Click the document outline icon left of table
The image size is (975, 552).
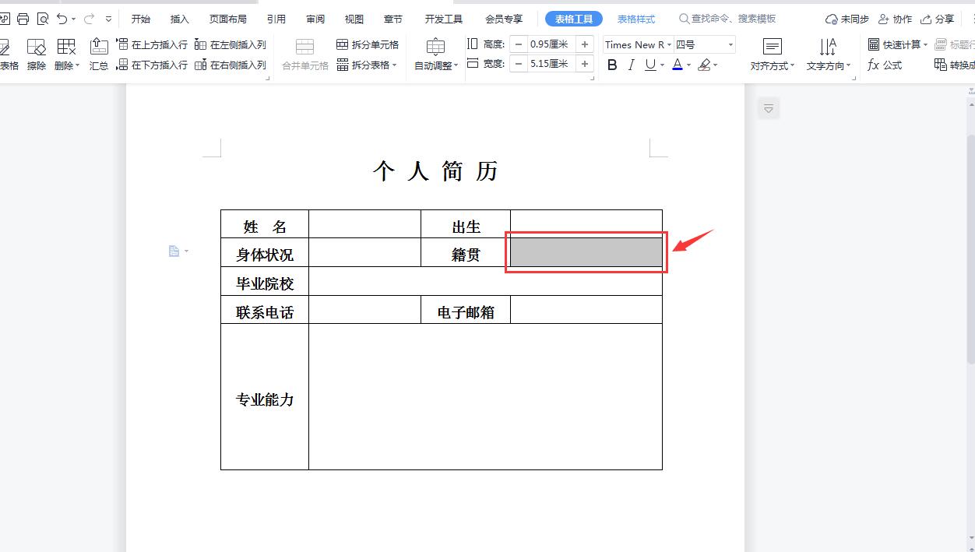click(x=174, y=251)
